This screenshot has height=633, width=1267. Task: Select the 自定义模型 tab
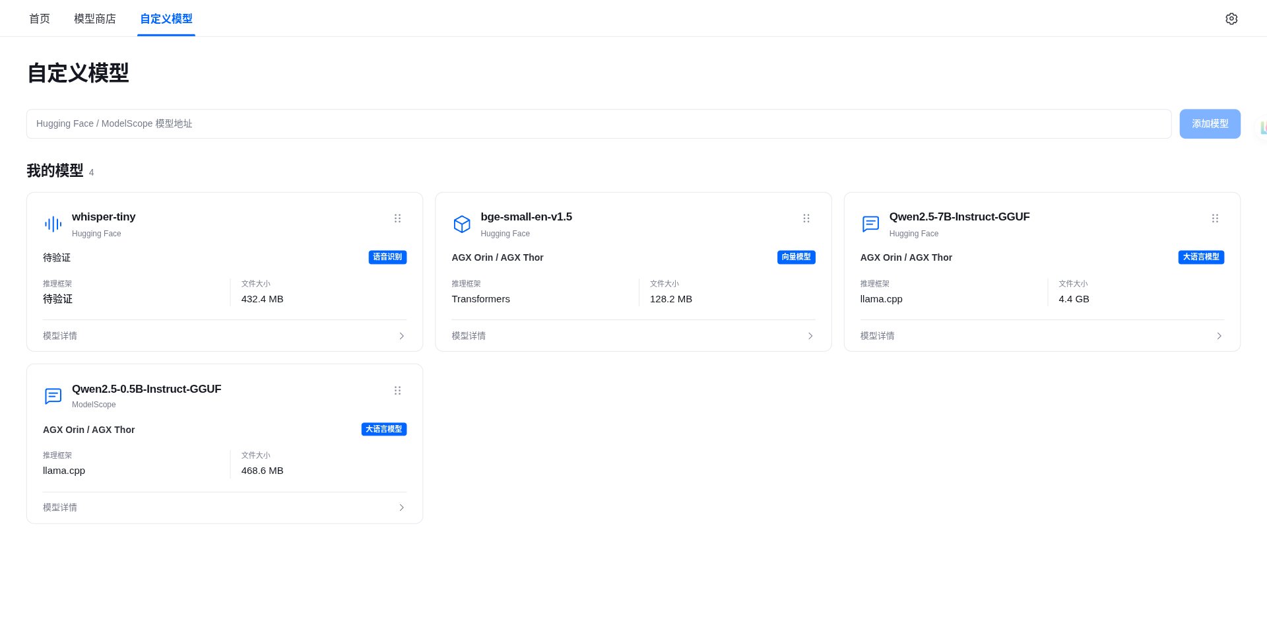[x=166, y=18]
